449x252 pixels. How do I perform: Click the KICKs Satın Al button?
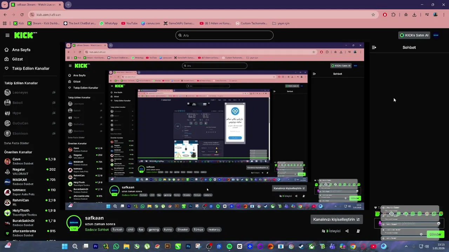click(x=414, y=35)
